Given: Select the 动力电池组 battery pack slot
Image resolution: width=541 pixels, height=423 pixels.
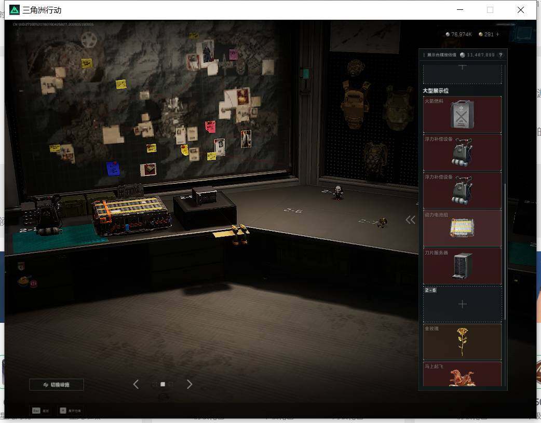Looking at the screenshot, I should [462, 228].
